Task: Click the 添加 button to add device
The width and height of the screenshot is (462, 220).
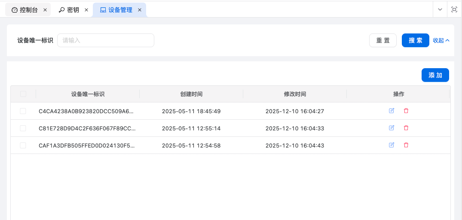Action: click(435, 75)
